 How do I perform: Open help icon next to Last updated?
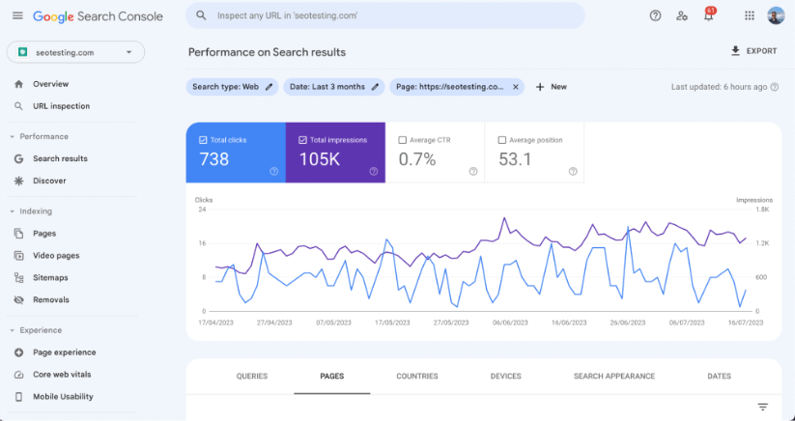(774, 87)
